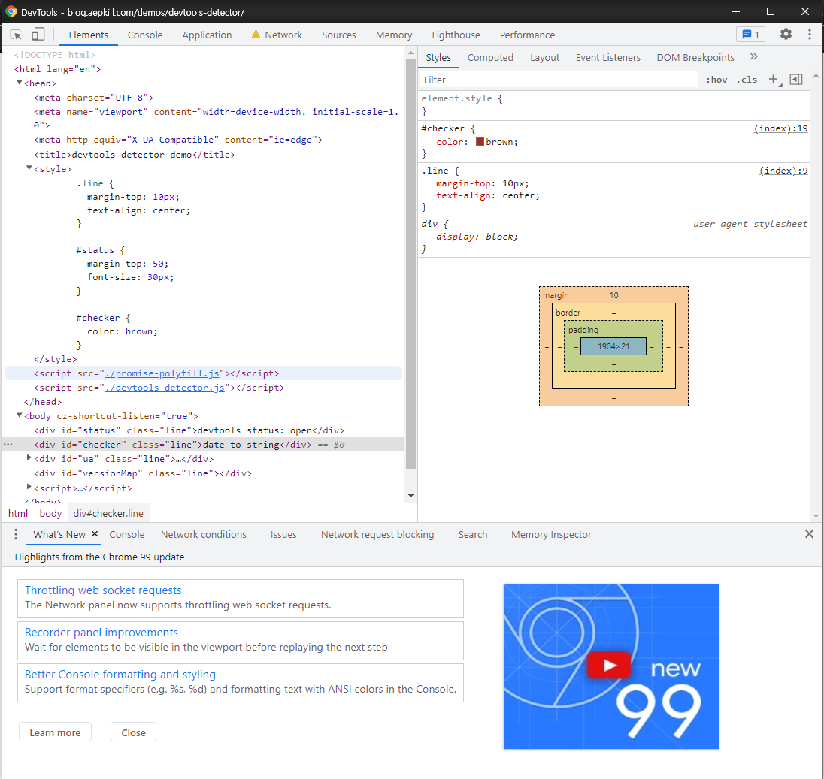The height and width of the screenshot is (779, 824).
Task: Select html in the breadcrumb bar
Action: coord(18,513)
